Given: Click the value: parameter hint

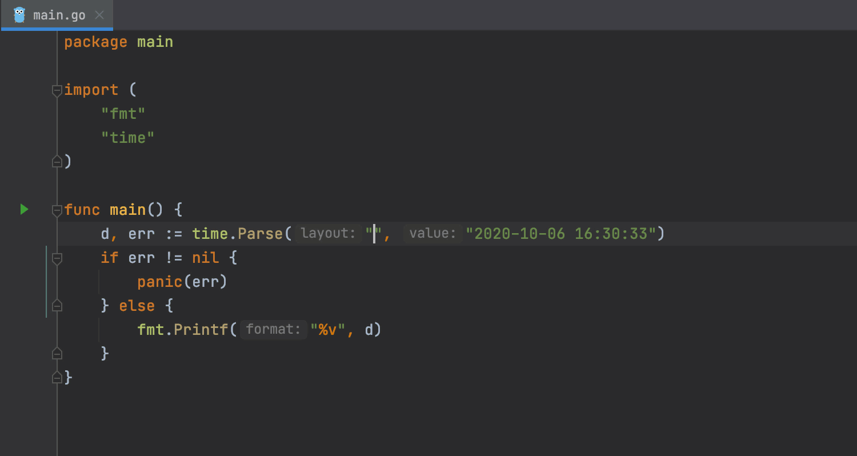Looking at the screenshot, I should tap(433, 233).
